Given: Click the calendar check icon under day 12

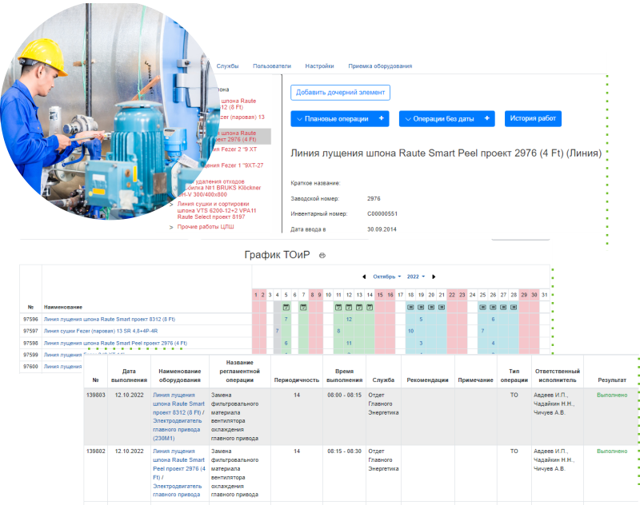Looking at the screenshot, I should click(349, 308).
